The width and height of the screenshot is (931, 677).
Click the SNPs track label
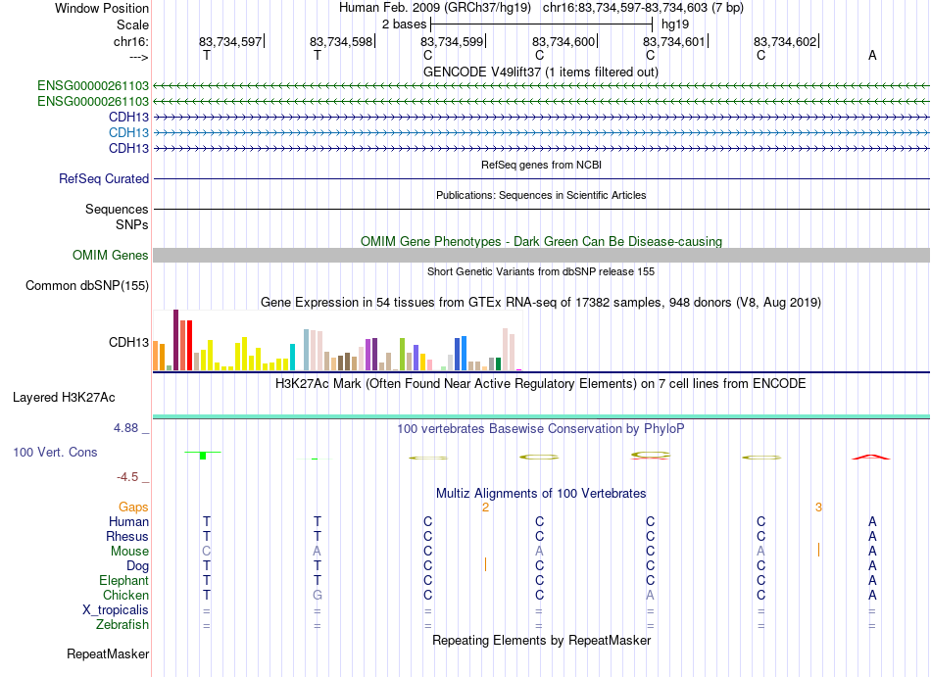coord(132,225)
